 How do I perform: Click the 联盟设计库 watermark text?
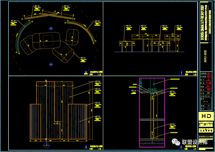195,142
